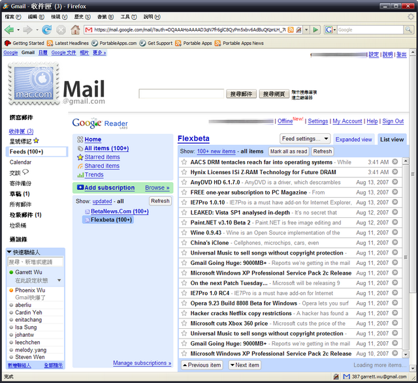Collapse the 快速聯絡人 quick contacts panel
The width and height of the screenshot is (418, 383).
9,252
